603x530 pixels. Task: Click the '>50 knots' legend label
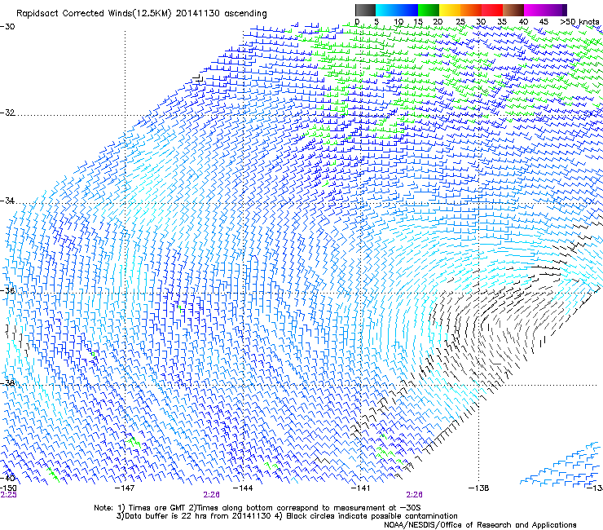(x=579, y=22)
